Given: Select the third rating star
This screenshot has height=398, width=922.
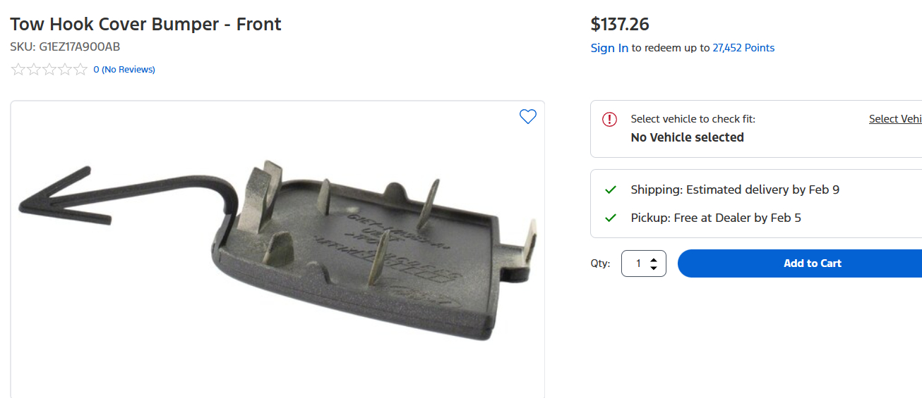Looking at the screenshot, I should pyautogui.click(x=49, y=69).
